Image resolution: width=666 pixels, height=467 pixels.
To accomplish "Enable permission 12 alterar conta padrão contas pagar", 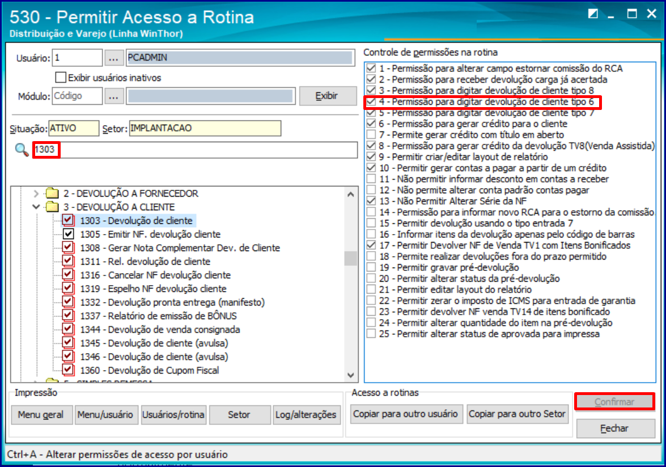I will click(371, 190).
